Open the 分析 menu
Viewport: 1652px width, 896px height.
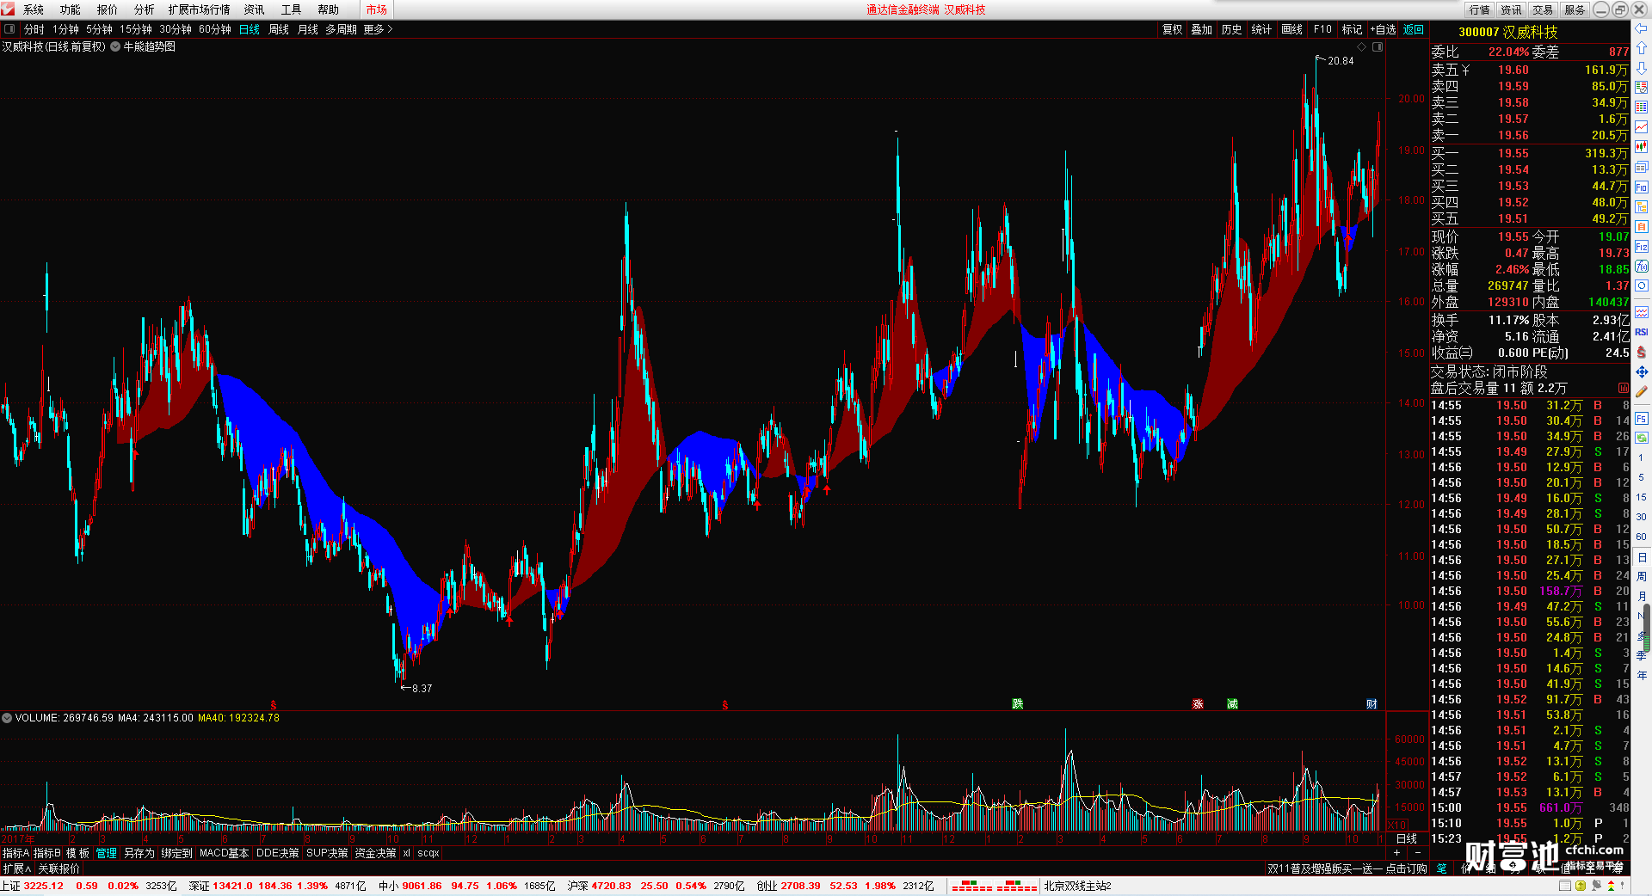(145, 9)
